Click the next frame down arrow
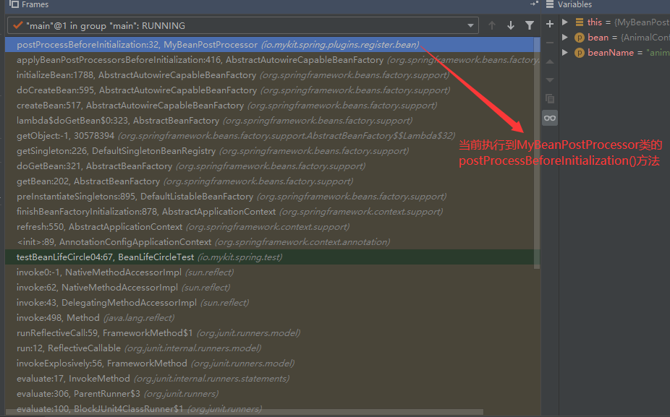This screenshot has width=670, height=417. pos(511,25)
